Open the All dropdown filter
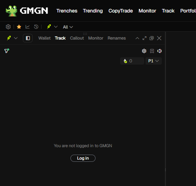196x186 pixels. tap(68, 27)
